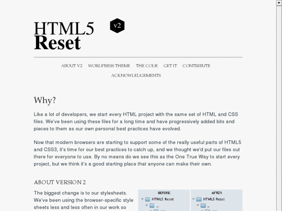Click the scrollbar up arrow
The height and width of the screenshot is (211, 282).
point(279,3)
